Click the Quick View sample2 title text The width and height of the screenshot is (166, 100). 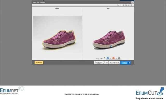(39, 2)
